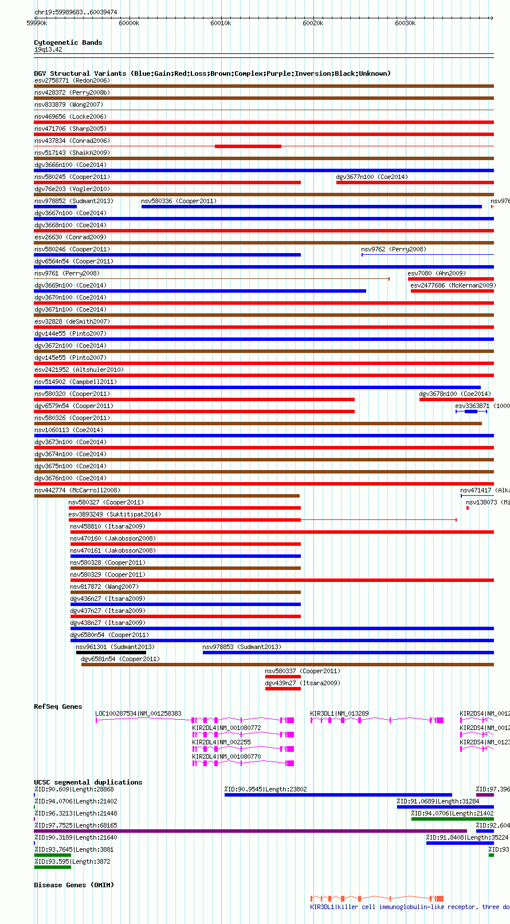Click the blue bar of nsv580336 (Cooper2011)
This screenshot has height=924, width=510.
tap(312, 207)
